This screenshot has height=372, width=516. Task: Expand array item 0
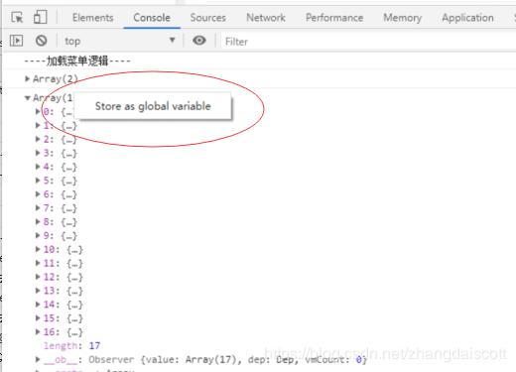click(x=38, y=111)
